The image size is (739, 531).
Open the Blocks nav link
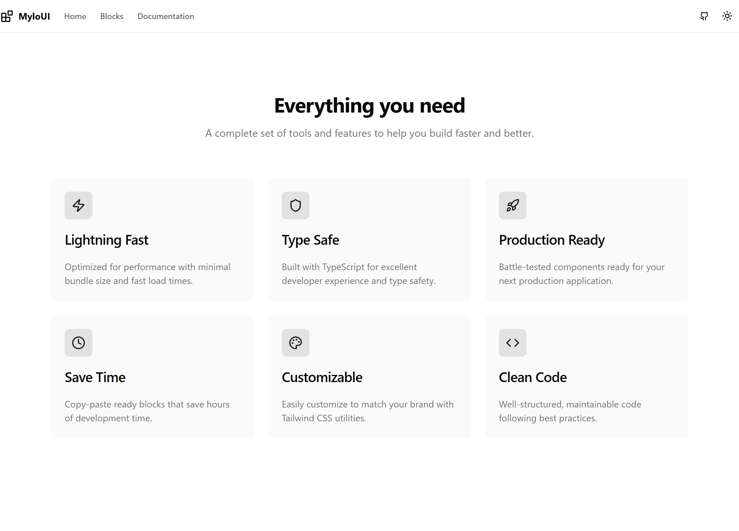(112, 16)
